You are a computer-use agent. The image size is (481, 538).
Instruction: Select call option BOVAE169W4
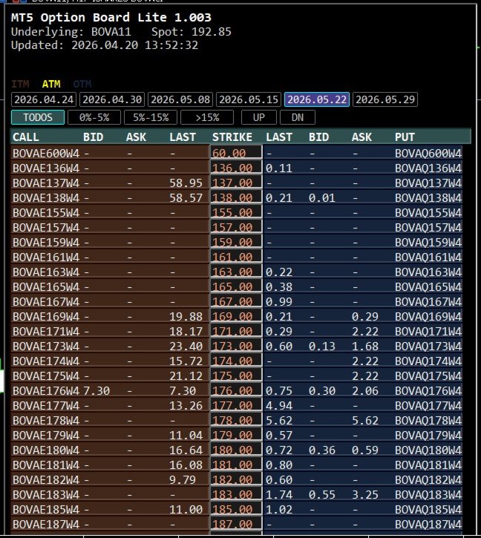46,316
